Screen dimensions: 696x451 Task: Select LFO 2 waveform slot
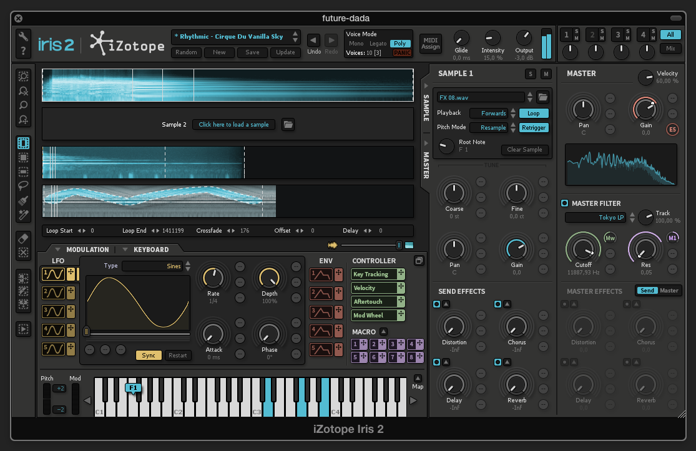(x=53, y=293)
